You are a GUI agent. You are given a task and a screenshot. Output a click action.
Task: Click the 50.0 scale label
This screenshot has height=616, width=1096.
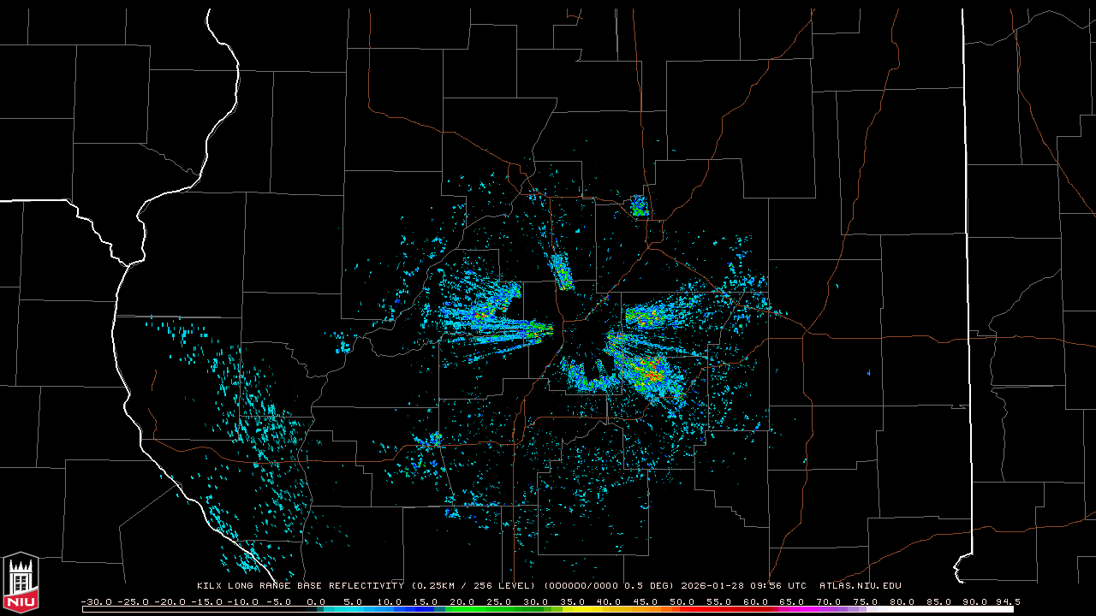(682, 601)
